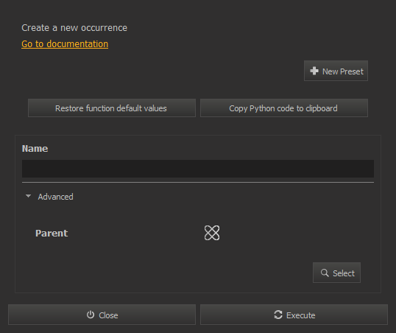Click the Advanced section label
The image size is (396, 333).
55,197
